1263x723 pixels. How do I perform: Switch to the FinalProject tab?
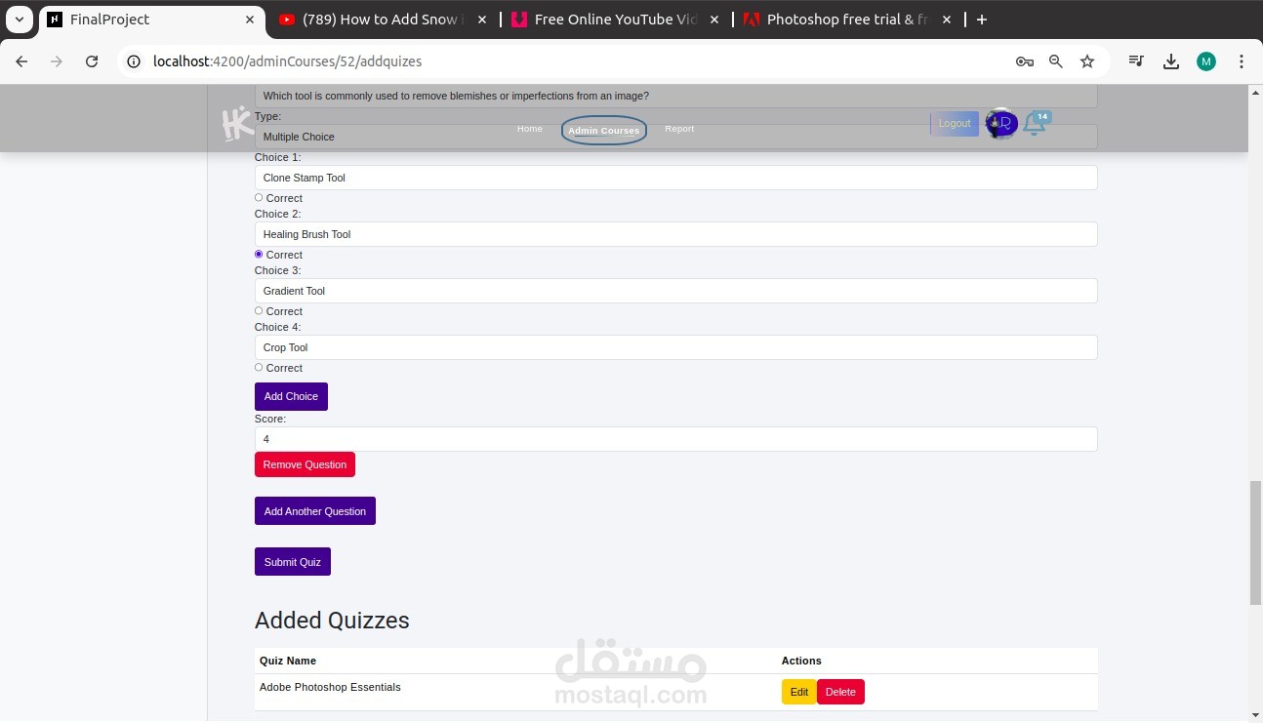pos(153,20)
